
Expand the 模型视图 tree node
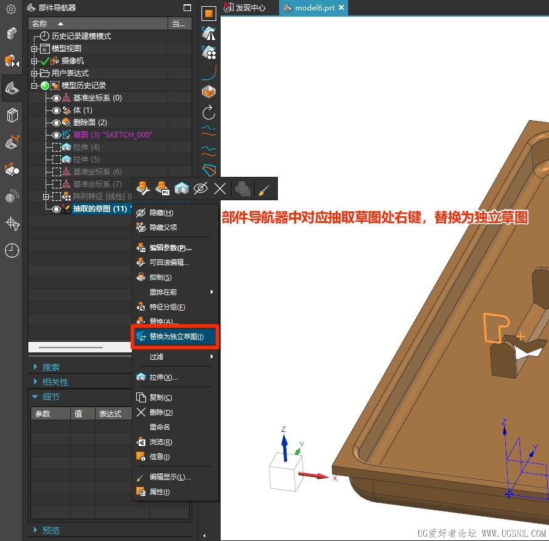click(x=34, y=49)
